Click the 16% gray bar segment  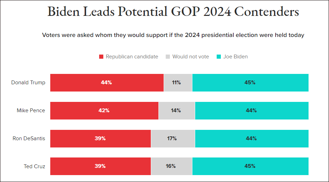click(171, 166)
